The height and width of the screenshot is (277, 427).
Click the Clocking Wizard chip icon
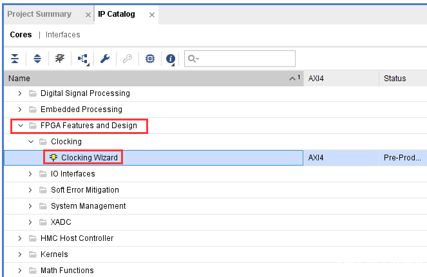53,158
